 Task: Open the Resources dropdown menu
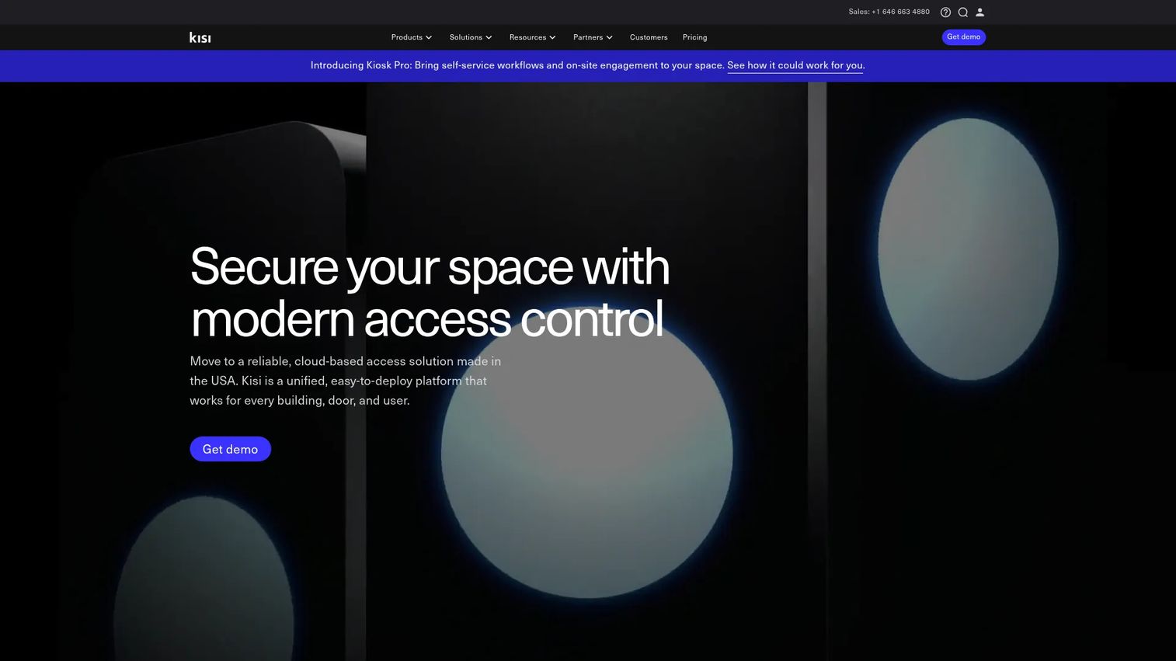[533, 37]
